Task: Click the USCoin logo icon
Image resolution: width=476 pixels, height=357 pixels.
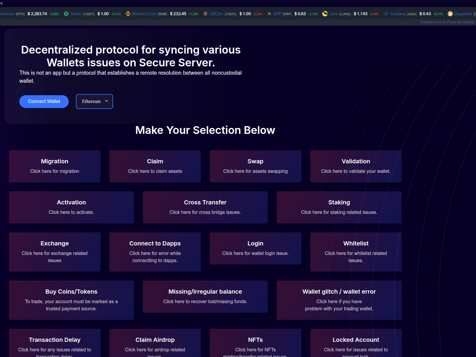Action: 205,14
